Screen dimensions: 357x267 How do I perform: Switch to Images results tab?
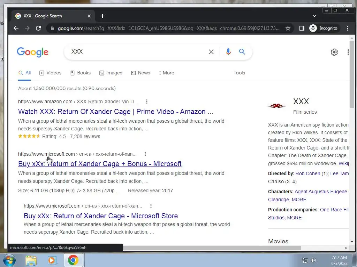coord(111,73)
